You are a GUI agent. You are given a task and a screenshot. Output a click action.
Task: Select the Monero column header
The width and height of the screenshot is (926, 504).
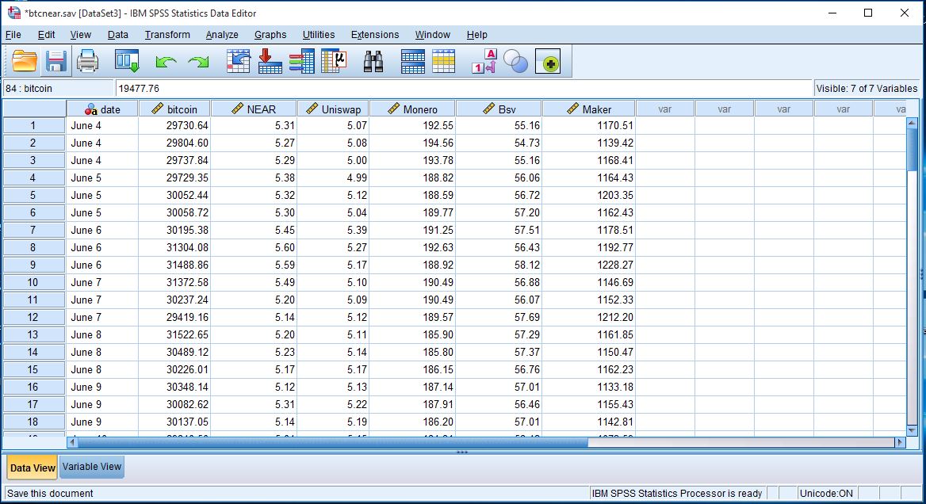pyautogui.click(x=412, y=109)
